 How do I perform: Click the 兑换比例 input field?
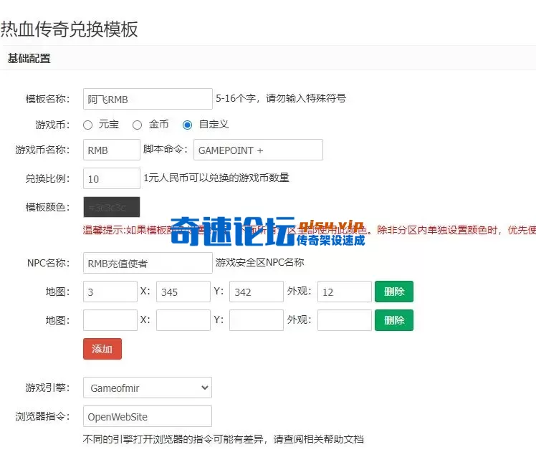pos(112,178)
